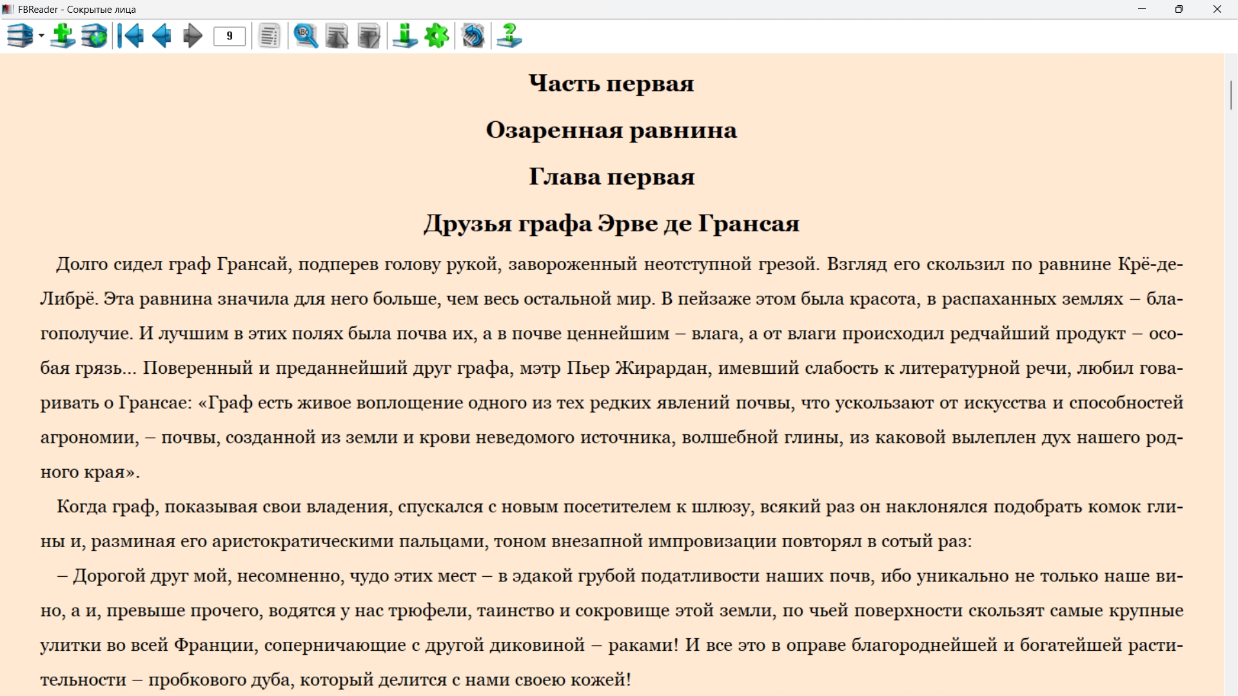Show the table of contents

pyautogui.click(x=270, y=36)
